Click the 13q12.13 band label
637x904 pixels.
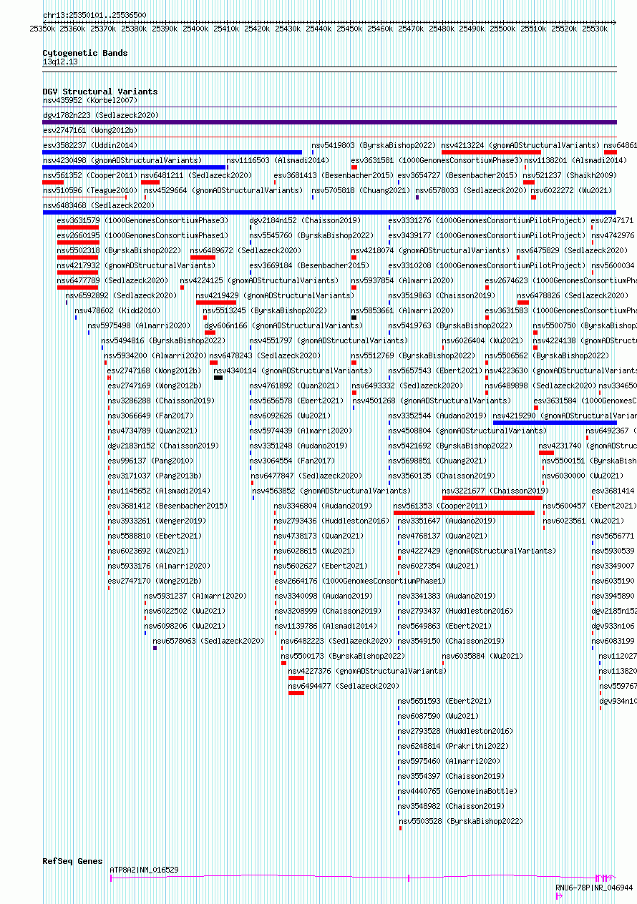coord(60,62)
